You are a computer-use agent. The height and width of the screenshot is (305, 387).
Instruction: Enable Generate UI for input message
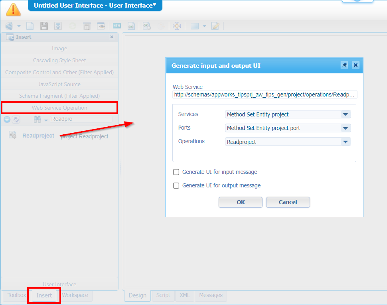coord(176,172)
